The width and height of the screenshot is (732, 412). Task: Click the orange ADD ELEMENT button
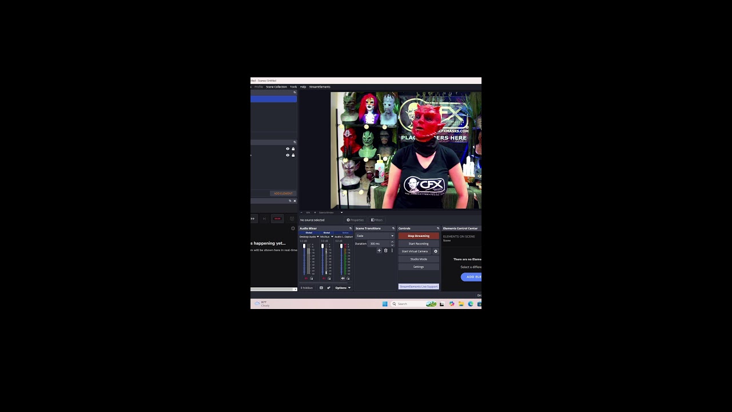[x=283, y=193]
